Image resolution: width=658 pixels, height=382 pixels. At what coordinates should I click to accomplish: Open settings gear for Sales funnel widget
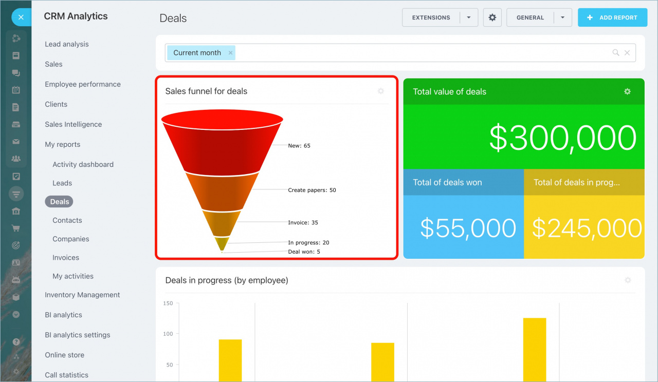coord(380,91)
